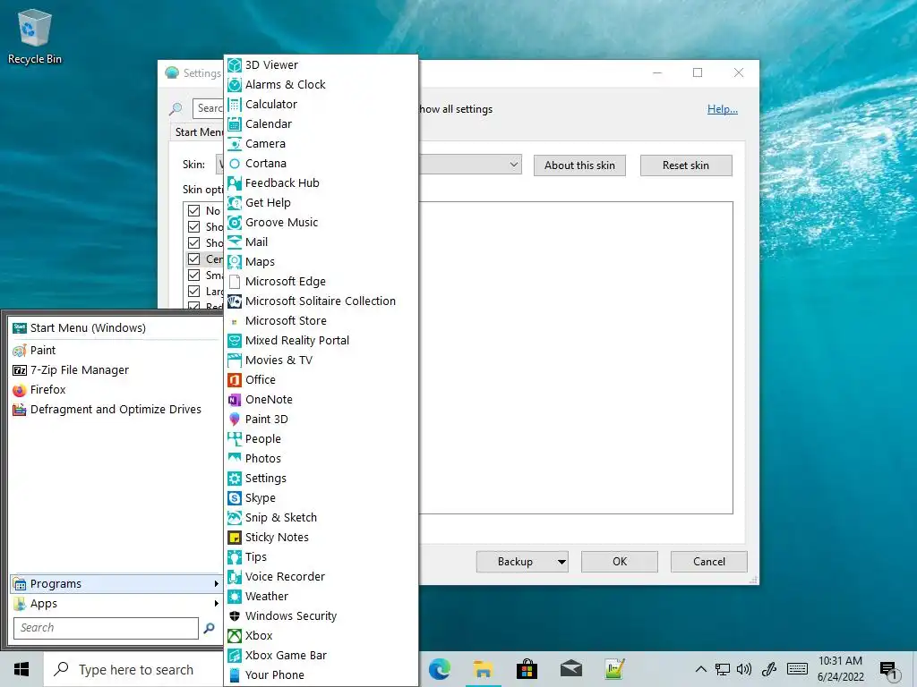Click the start menu search magnifier icon

click(x=209, y=628)
